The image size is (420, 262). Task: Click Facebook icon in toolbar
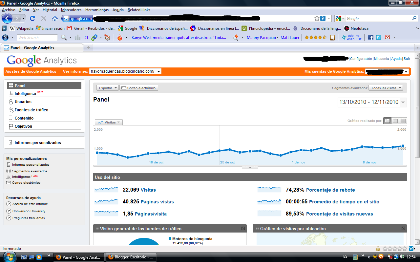[370, 38]
